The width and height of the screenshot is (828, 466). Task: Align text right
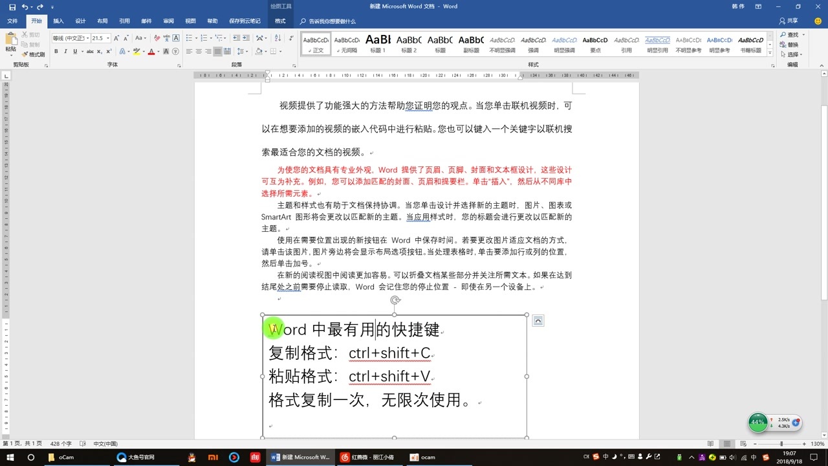point(208,51)
